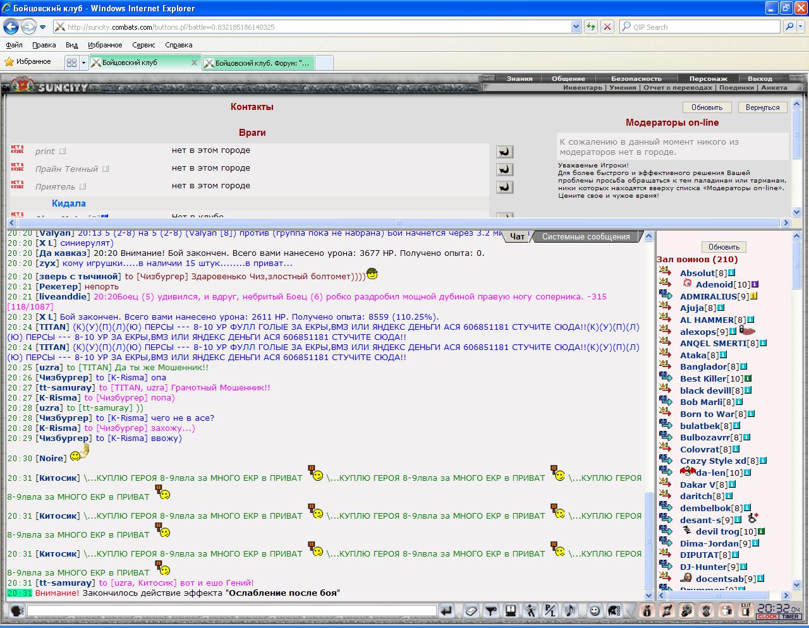809x628 pixels.
Task: Open the address bar dropdown
Action: click(576, 27)
